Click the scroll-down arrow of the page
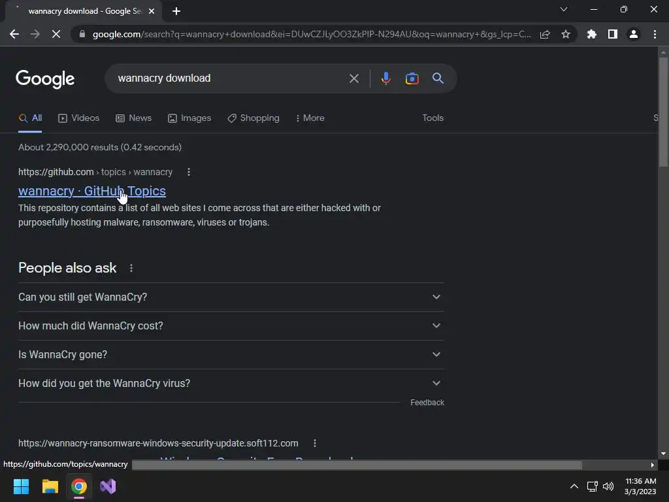Viewport: 669px width, 502px height. [x=663, y=454]
